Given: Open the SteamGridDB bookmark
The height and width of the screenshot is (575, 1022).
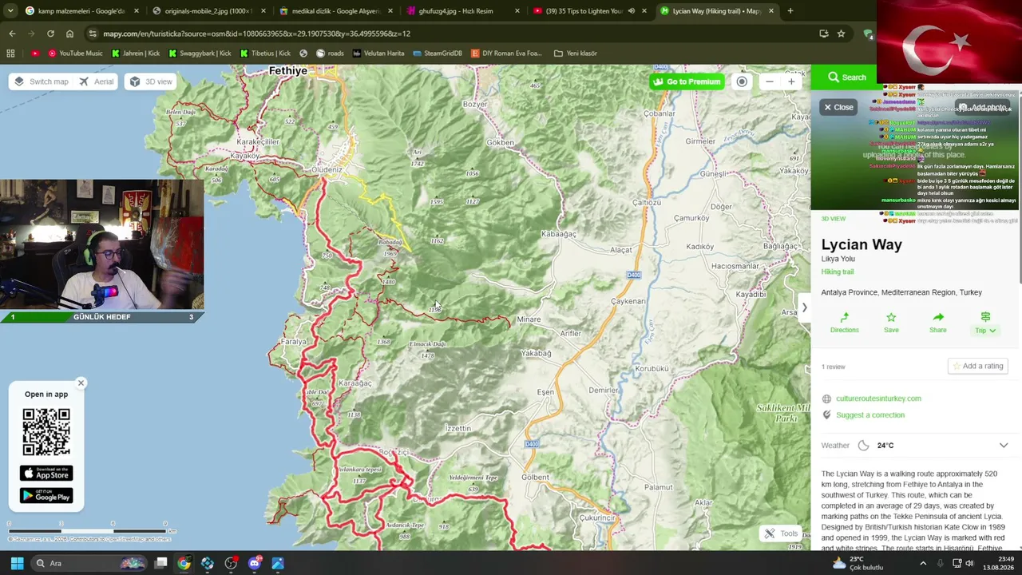Looking at the screenshot, I should pyautogui.click(x=438, y=54).
